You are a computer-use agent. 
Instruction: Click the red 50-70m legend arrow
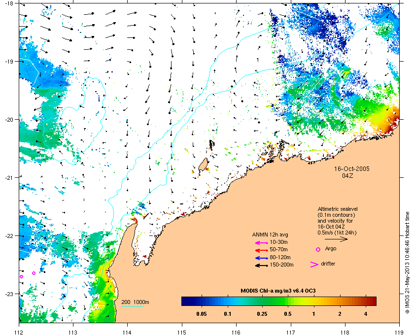[262, 250]
